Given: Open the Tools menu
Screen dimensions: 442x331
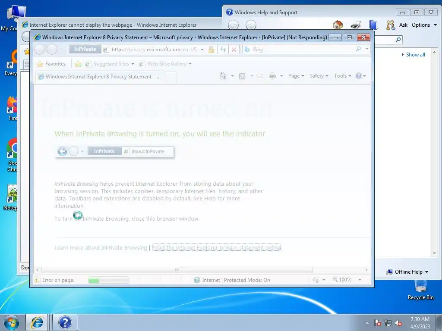Looking at the screenshot, I should 342,76.
